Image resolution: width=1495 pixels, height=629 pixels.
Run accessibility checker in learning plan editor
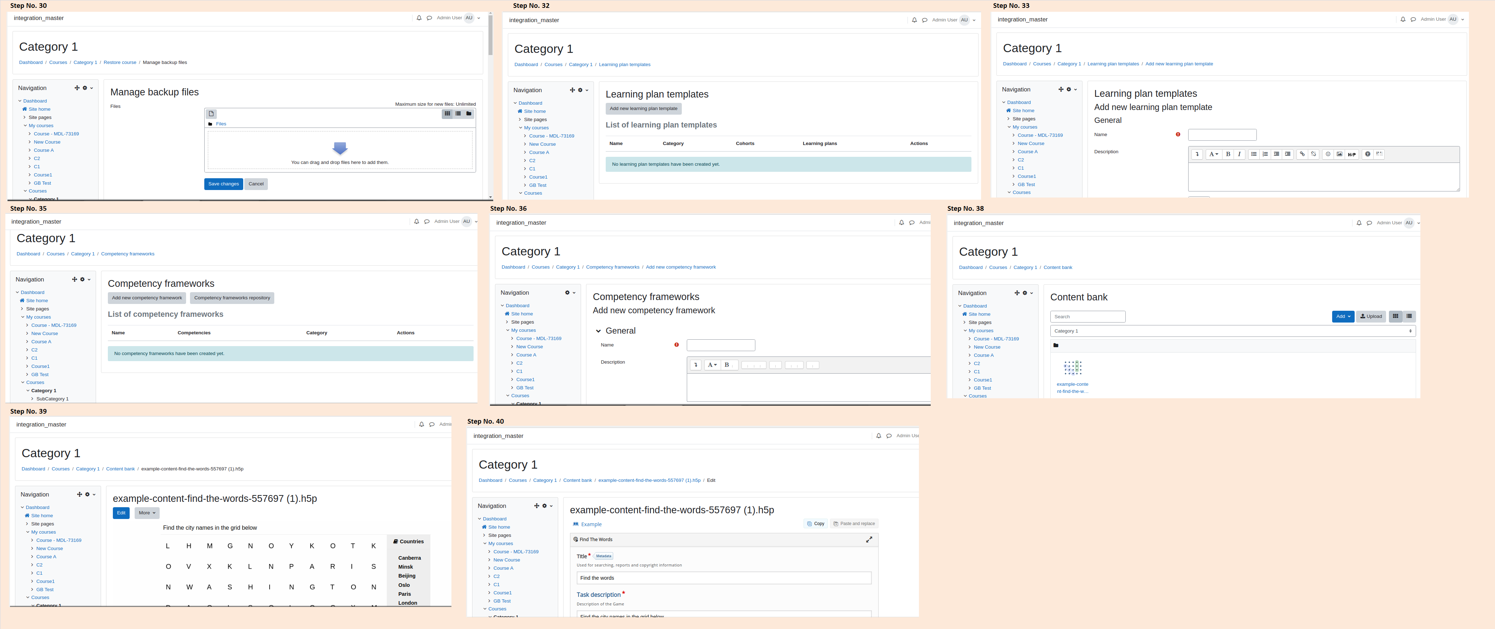coord(1368,154)
